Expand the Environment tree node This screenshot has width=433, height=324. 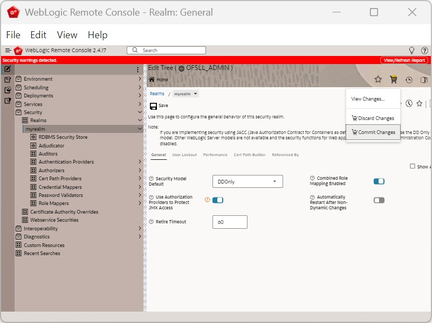point(140,79)
